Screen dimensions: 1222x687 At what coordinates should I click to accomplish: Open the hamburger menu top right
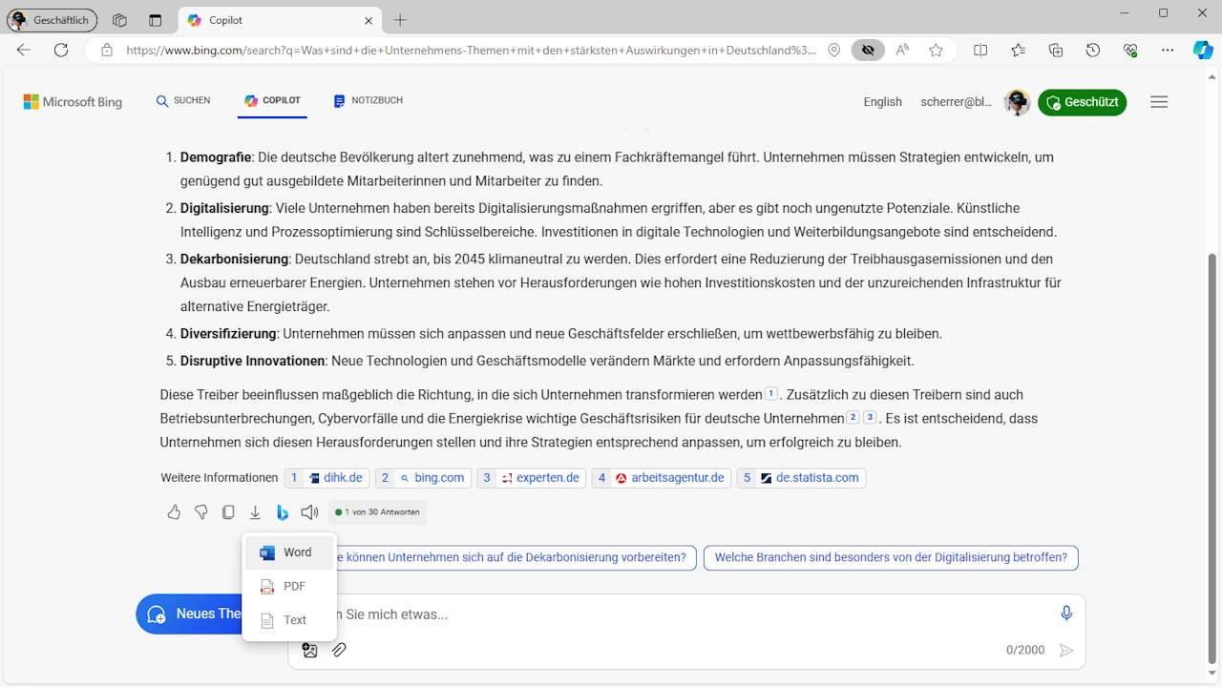coord(1159,102)
